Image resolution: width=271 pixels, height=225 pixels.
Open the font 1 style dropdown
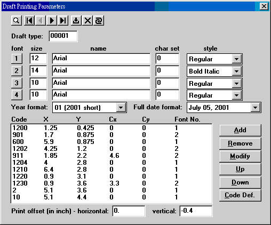point(236,59)
